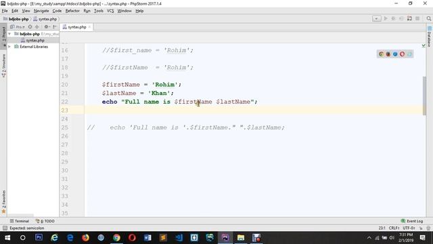
Task: Click the Run play icon
Action: [x=386, y=18]
